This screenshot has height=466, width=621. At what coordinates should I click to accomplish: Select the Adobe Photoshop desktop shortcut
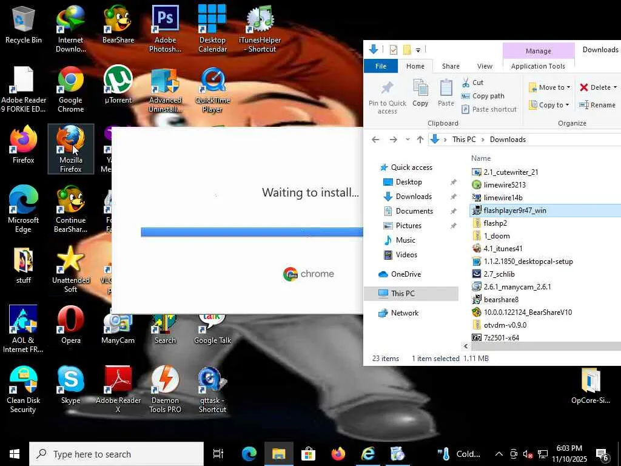(165, 29)
